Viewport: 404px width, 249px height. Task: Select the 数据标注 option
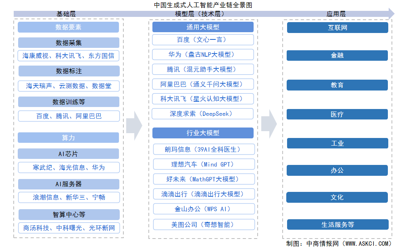(69, 71)
